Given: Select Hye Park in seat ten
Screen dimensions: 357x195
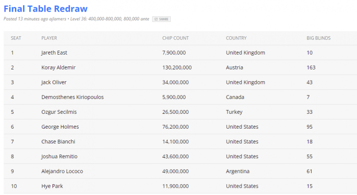Looking at the screenshot, I should point(52,186).
